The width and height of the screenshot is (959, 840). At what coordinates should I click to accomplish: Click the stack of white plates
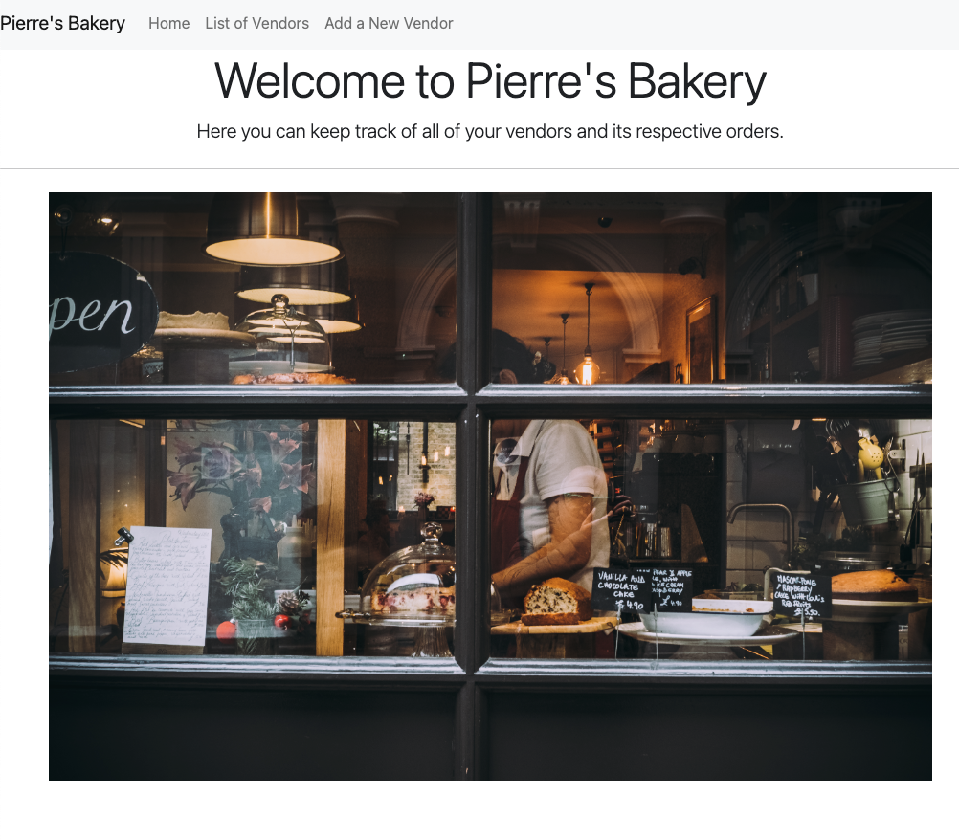pyautogui.click(x=891, y=338)
